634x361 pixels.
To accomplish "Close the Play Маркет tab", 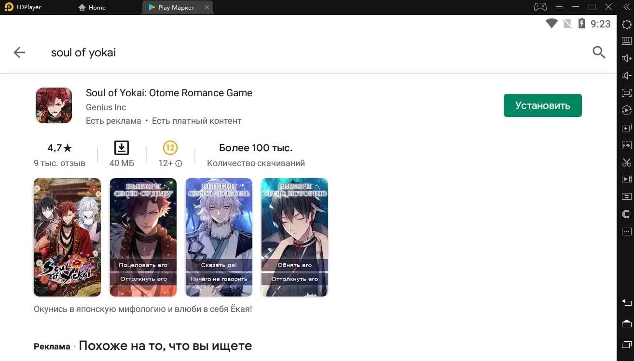I will coord(207,7).
